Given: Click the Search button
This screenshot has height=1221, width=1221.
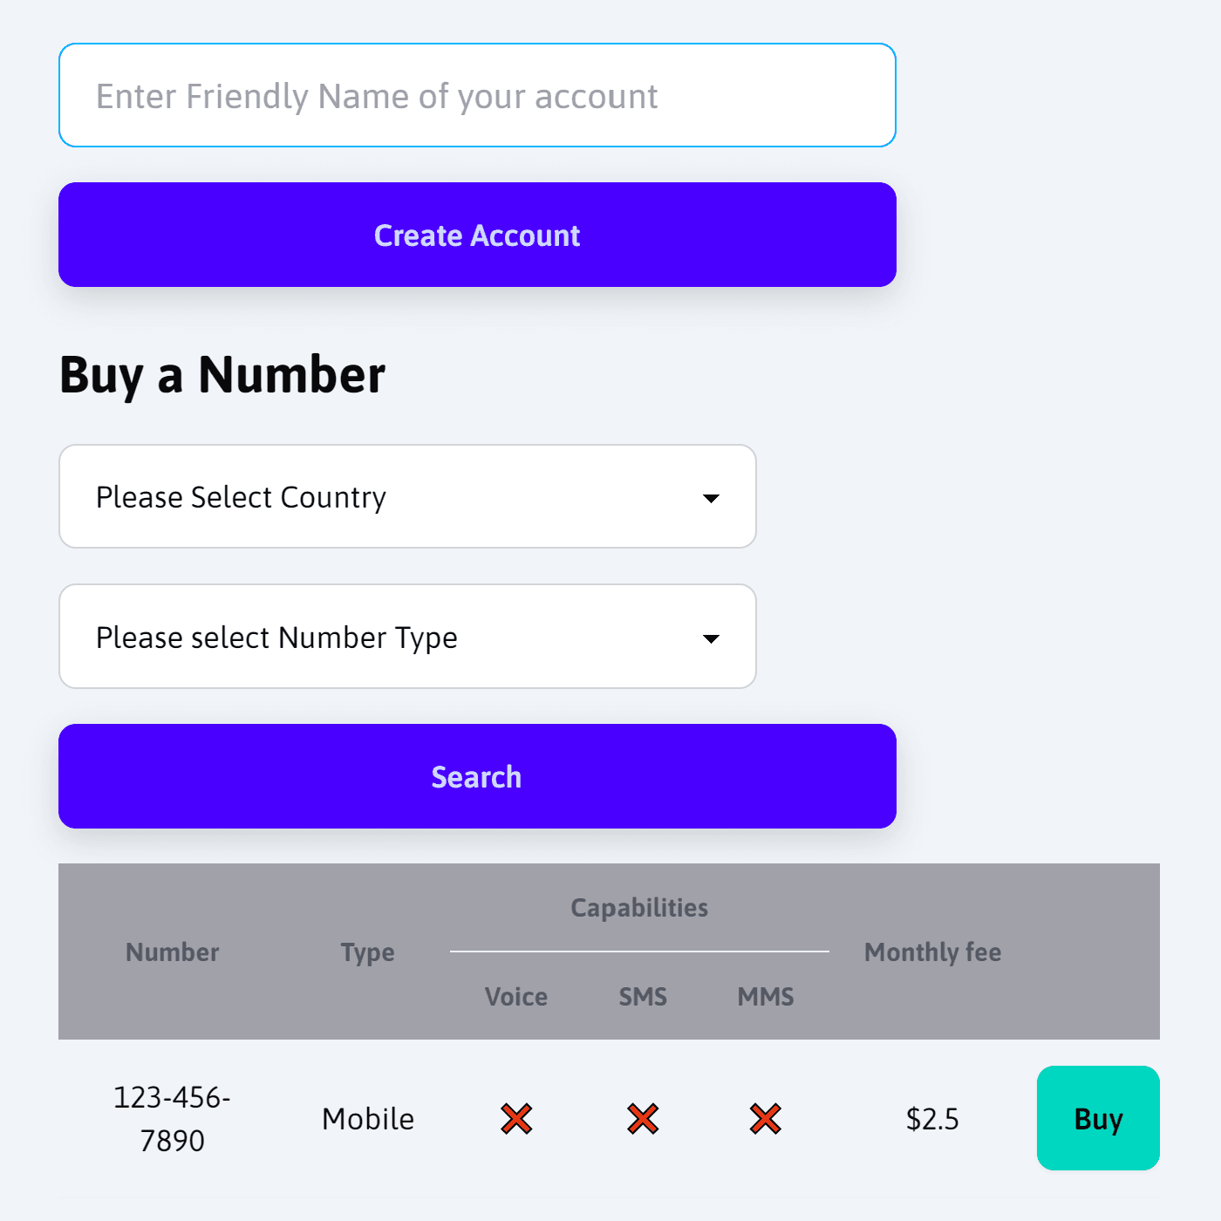Looking at the screenshot, I should (477, 776).
